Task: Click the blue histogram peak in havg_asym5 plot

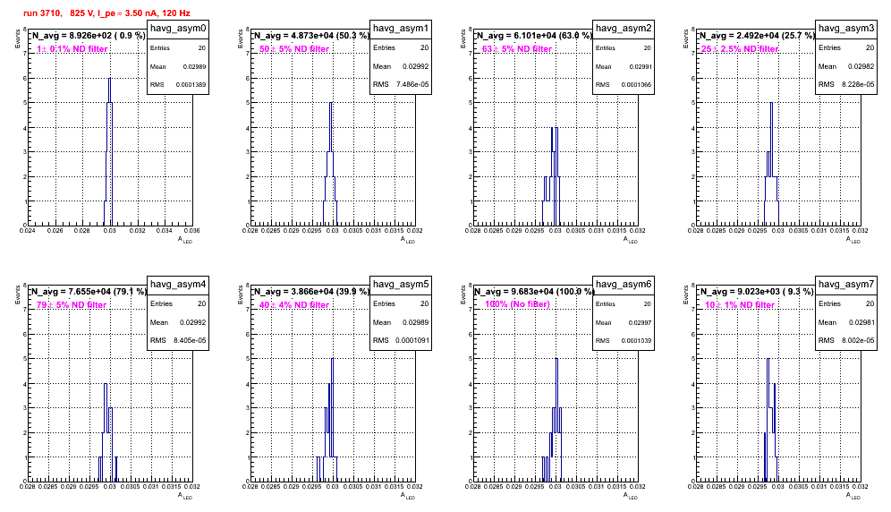Action: coord(333,360)
